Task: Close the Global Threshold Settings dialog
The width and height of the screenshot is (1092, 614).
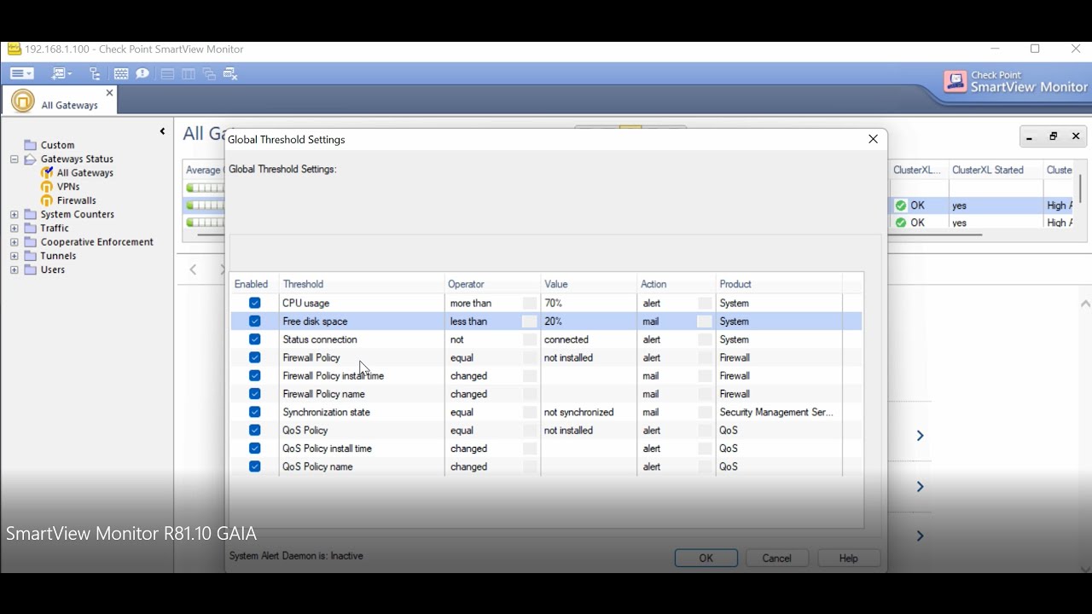Action: point(873,139)
